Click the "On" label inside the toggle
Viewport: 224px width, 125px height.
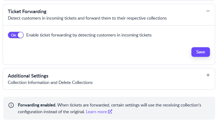click(x=13, y=35)
